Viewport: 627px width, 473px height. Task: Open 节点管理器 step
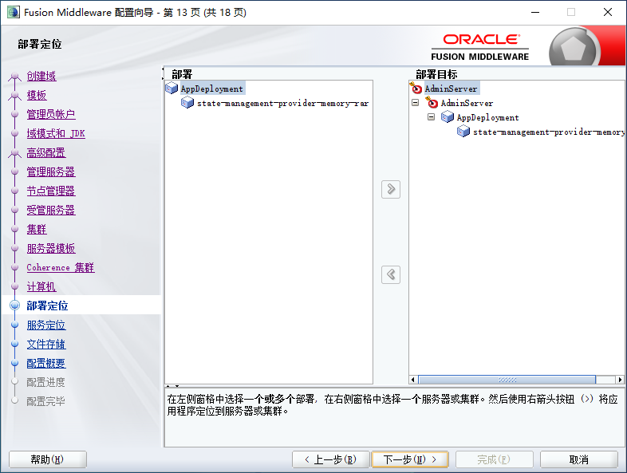(x=51, y=191)
